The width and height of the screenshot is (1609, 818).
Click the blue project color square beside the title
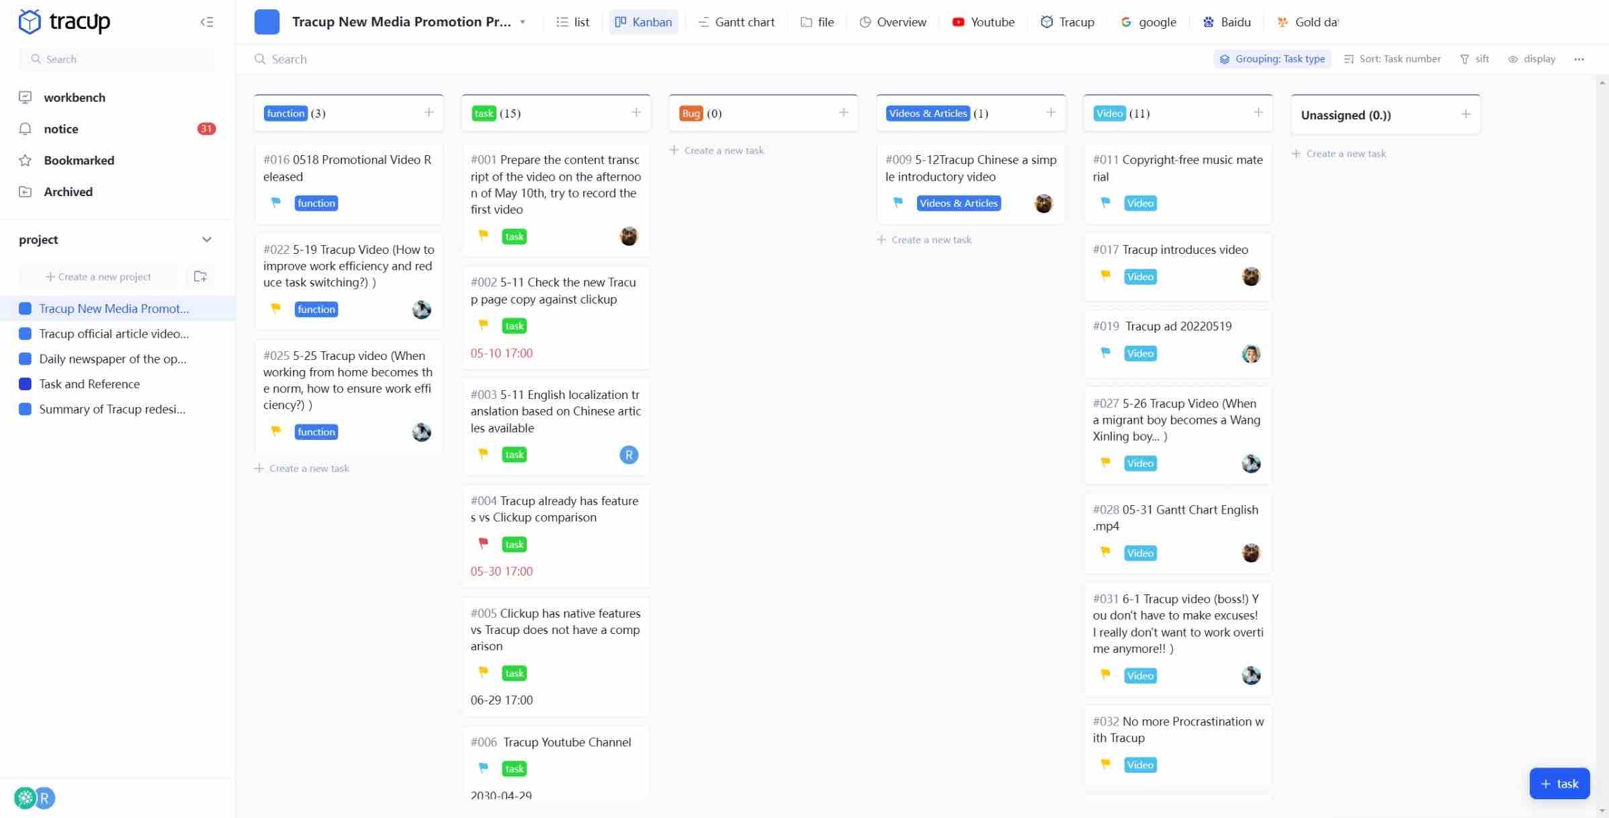[267, 22]
